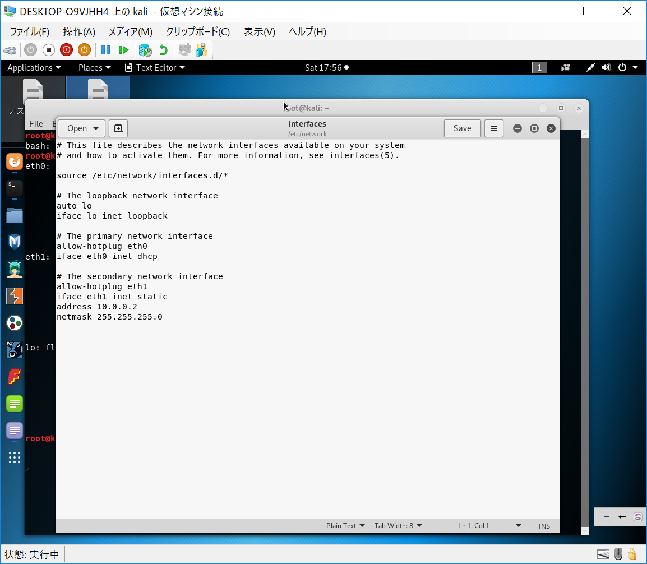
Task: Pause the virtual machine
Action: [105, 50]
